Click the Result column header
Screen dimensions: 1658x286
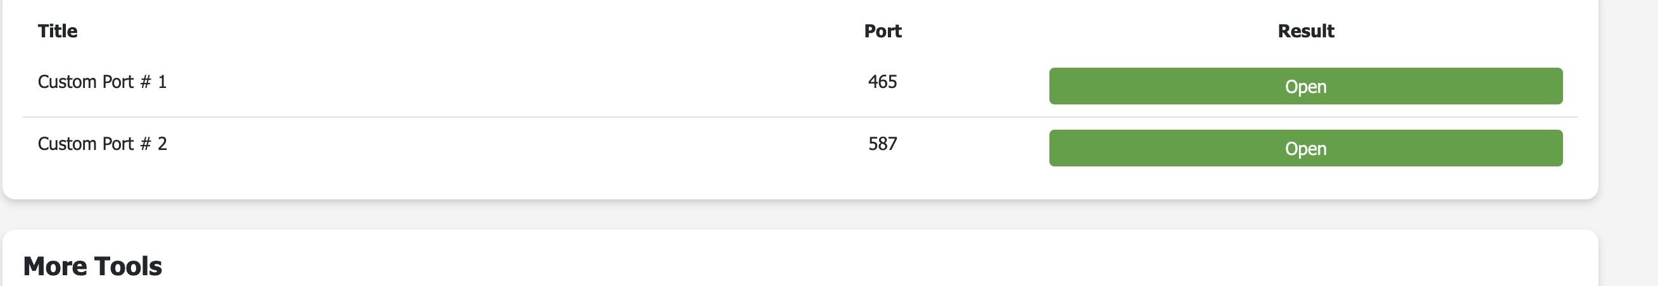(x=1305, y=31)
